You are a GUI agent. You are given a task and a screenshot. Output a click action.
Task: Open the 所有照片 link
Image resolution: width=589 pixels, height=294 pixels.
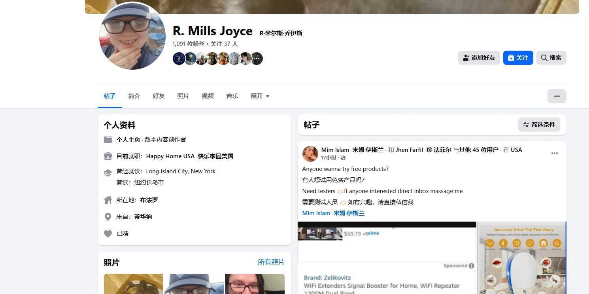point(271,262)
